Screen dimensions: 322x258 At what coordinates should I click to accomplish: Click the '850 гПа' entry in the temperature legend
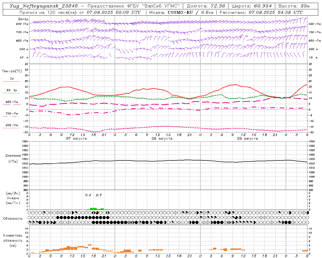pyautogui.click(x=12, y=102)
